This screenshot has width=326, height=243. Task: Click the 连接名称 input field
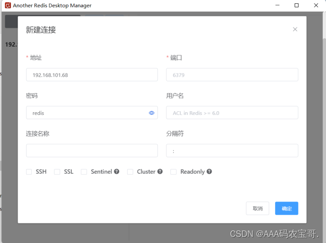tap(92, 150)
